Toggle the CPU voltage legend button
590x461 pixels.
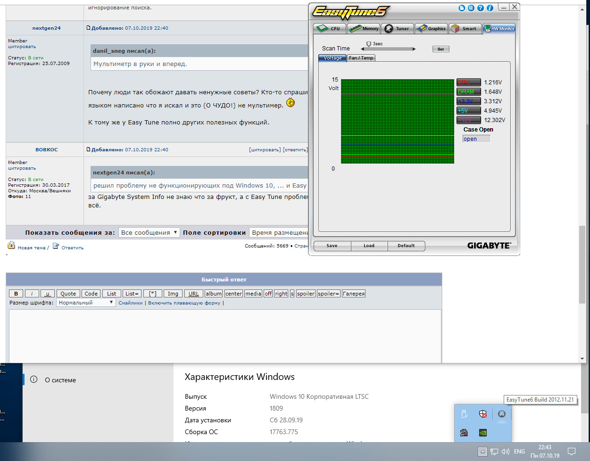click(469, 82)
